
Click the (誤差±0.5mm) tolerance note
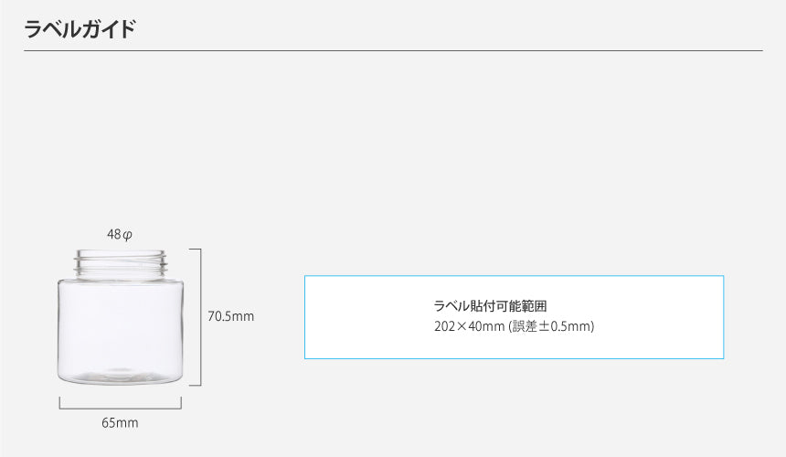click(x=551, y=325)
